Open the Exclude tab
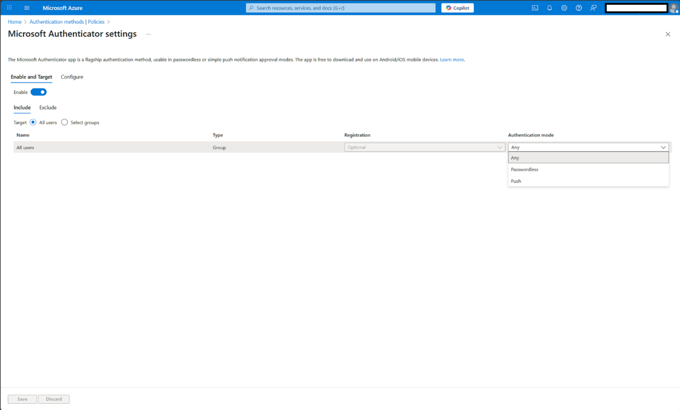This screenshot has width=680, height=410. [48, 107]
